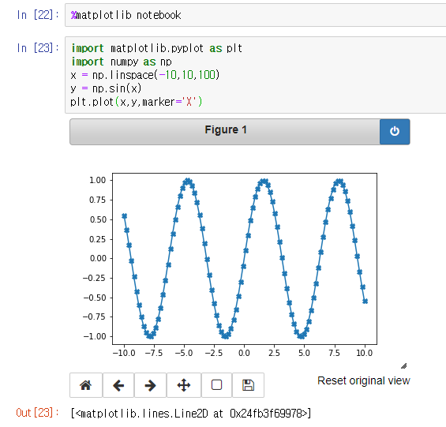Viewport: 446px width, 427px height.
Task: Select the In [23] cell prompt
Action: [x=38, y=48]
